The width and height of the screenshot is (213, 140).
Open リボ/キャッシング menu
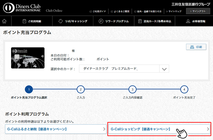[73, 21]
